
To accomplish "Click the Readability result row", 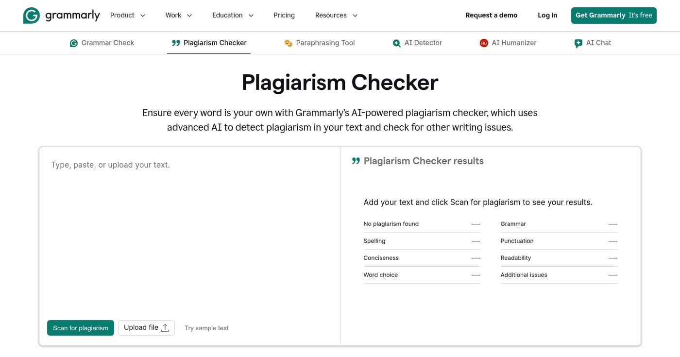I will pyautogui.click(x=559, y=258).
